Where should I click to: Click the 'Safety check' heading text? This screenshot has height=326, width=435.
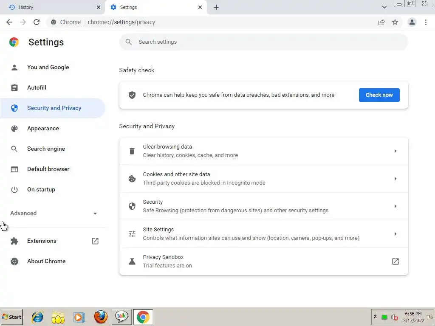click(136, 70)
